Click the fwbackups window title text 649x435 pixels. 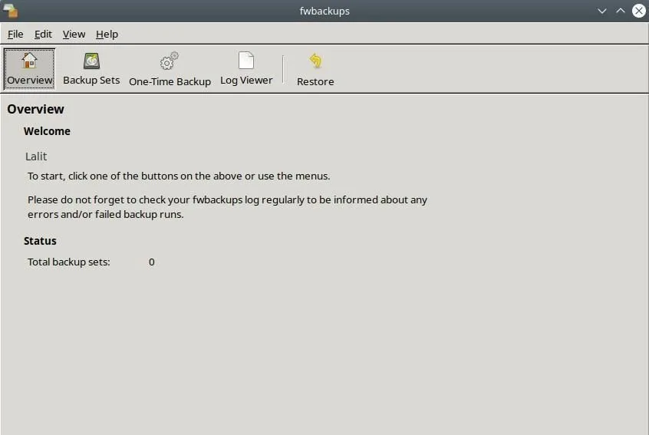(x=324, y=11)
